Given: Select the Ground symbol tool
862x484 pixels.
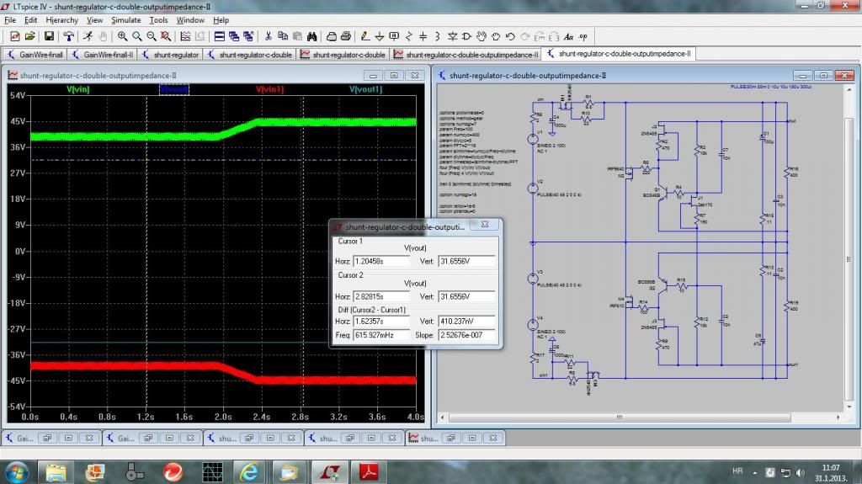Looking at the screenshot, I should point(380,37).
